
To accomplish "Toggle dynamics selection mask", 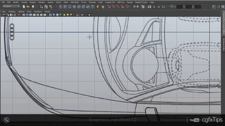I will [x=84, y=7].
